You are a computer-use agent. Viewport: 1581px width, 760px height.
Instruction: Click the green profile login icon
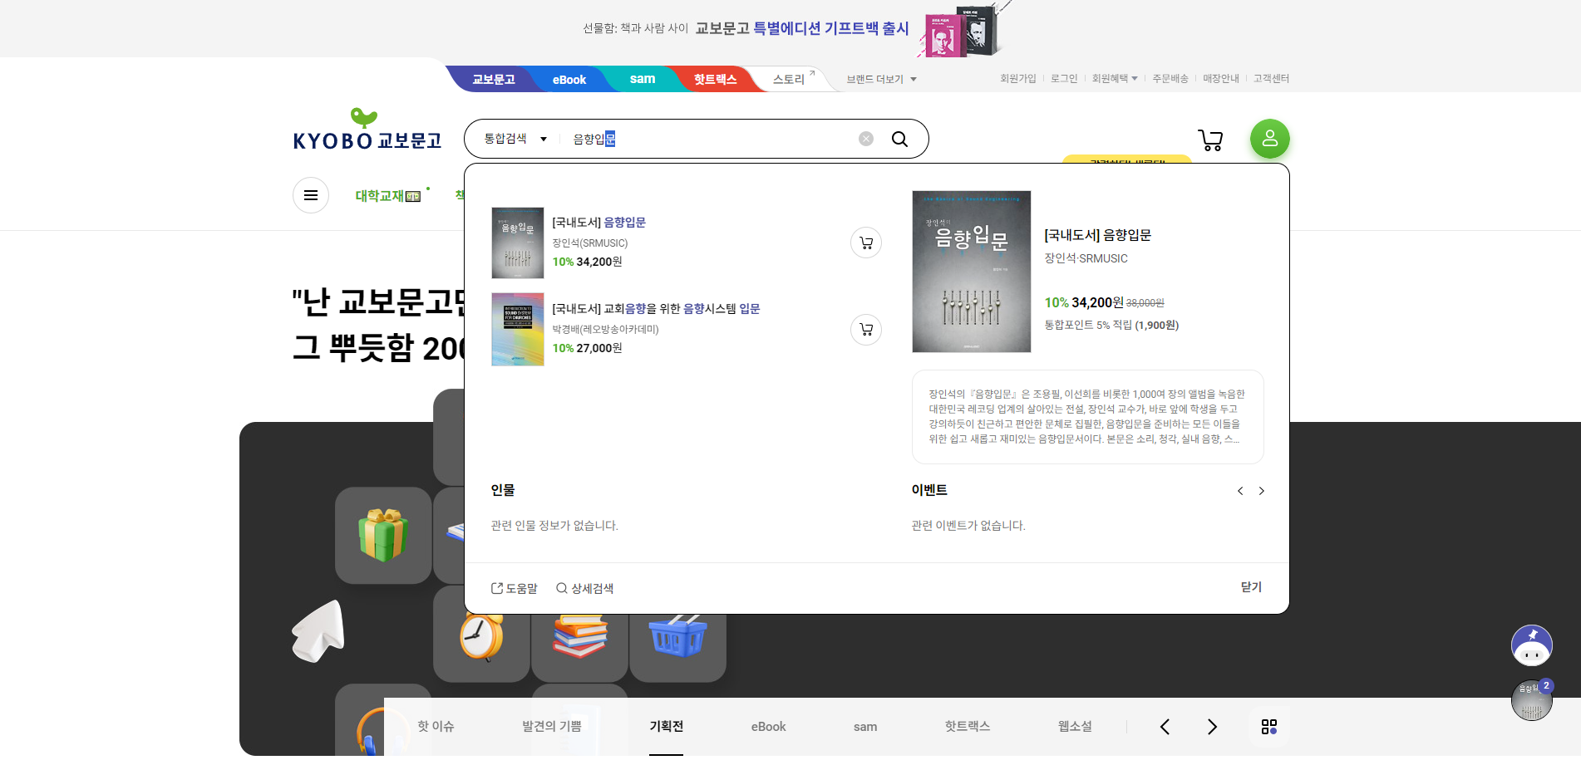[1269, 139]
